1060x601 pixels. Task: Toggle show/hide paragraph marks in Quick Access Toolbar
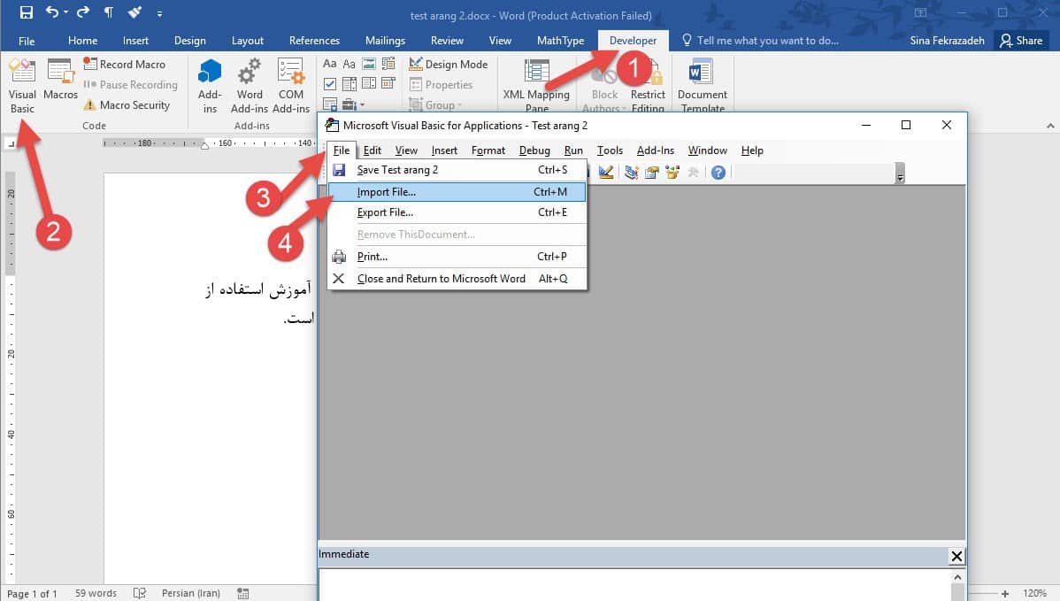pos(109,12)
